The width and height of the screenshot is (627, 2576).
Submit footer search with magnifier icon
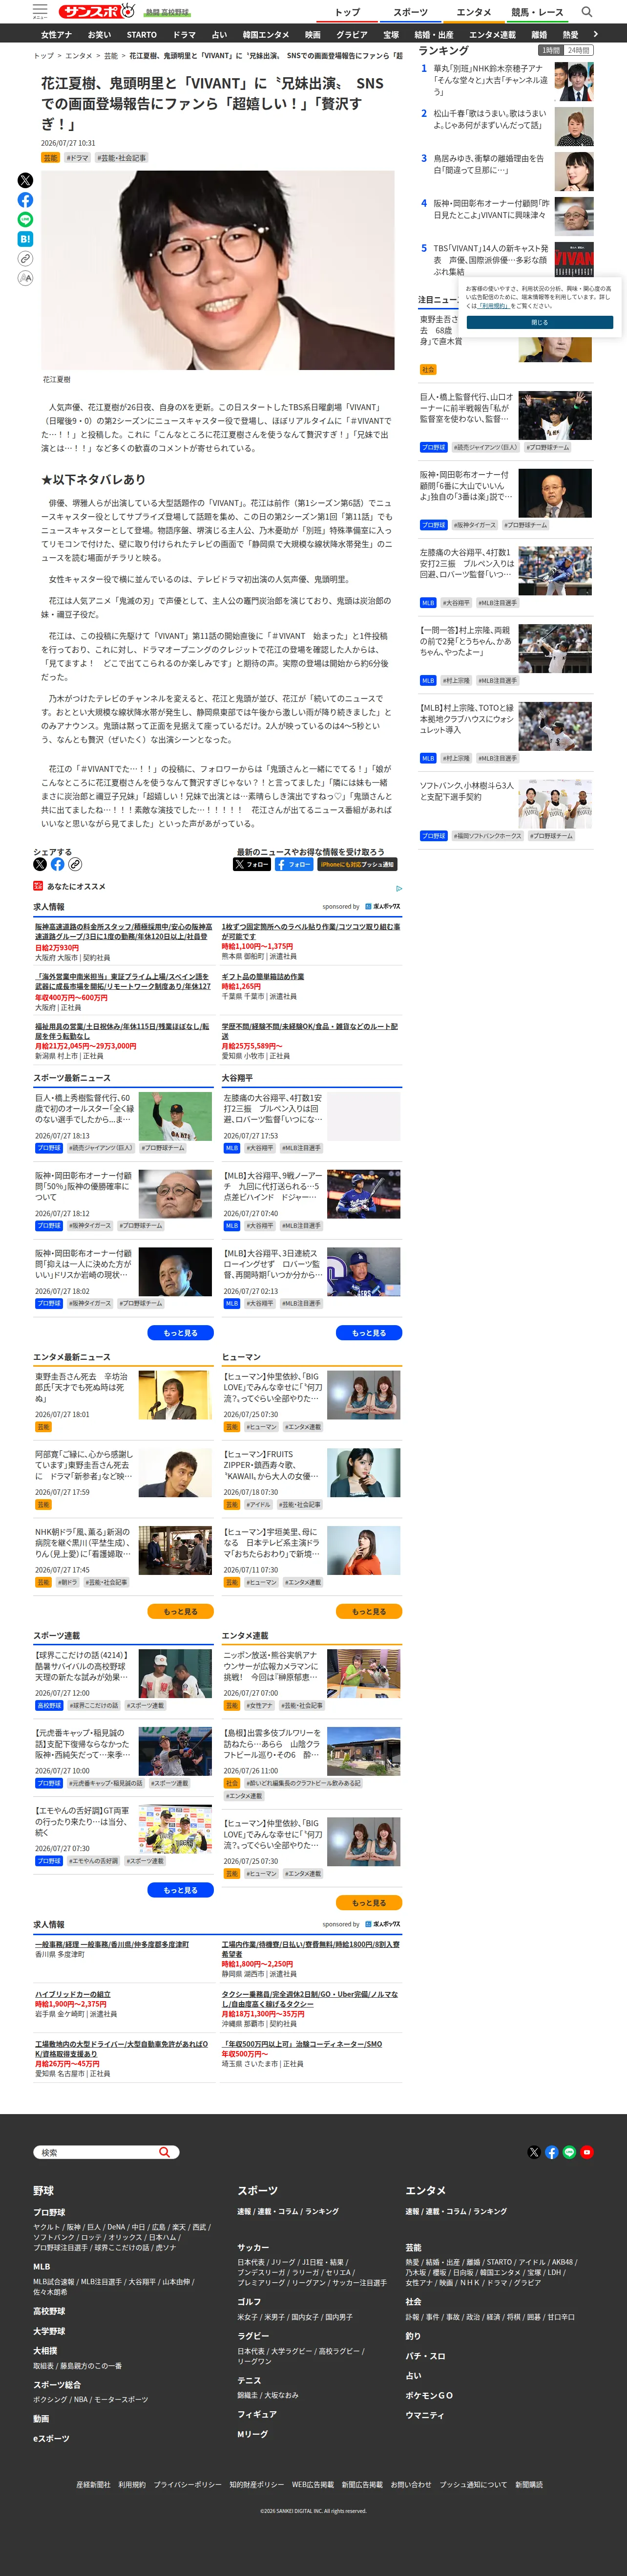(x=165, y=2152)
